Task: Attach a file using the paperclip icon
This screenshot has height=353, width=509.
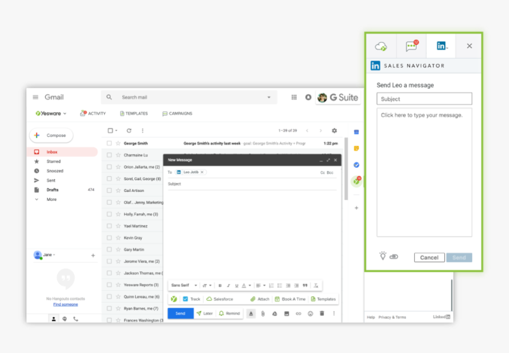Action: 263,313
